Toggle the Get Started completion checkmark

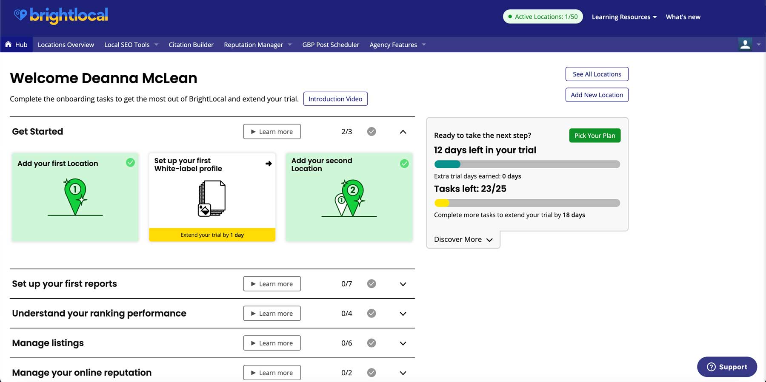pos(372,132)
